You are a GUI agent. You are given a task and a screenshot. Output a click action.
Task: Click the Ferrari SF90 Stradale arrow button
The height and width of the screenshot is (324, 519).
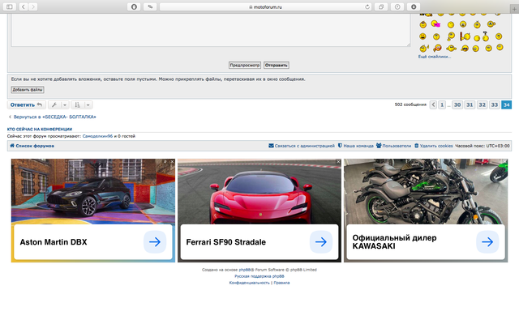[x=320, y=242]
